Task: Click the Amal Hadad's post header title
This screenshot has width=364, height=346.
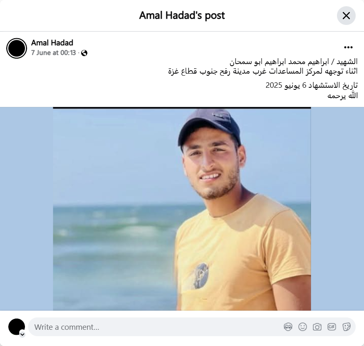Action: pyautogui.click(x=182, y=15)
